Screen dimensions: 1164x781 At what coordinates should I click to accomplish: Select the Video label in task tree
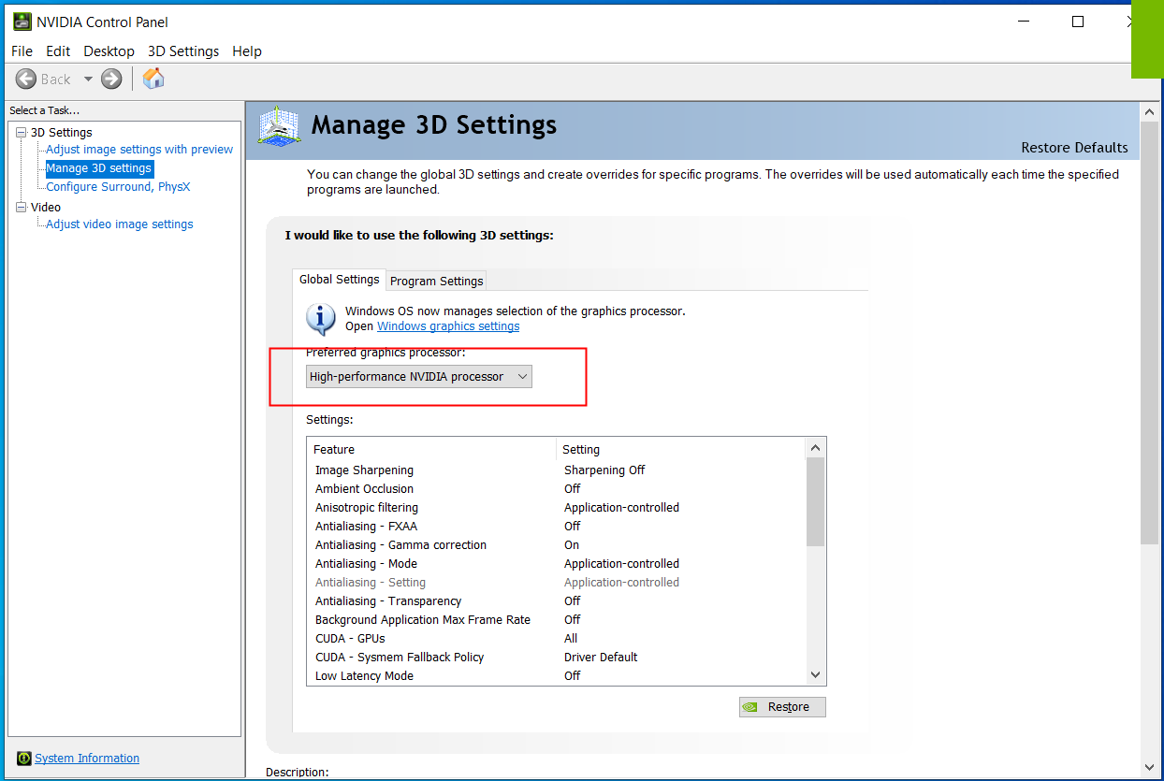[46, 208]
